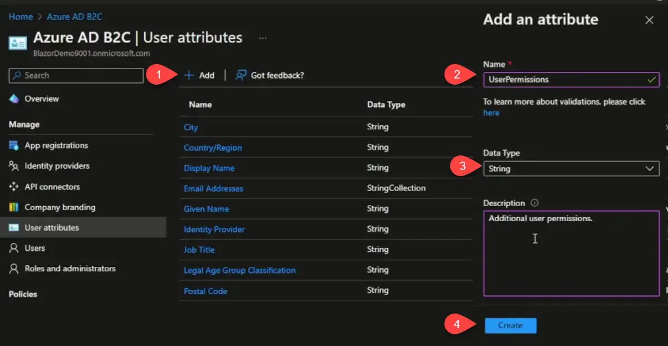Open App registrations via its icon
Image resolution: width=668 pixels, height=346 pixels.
pos(14,145)
